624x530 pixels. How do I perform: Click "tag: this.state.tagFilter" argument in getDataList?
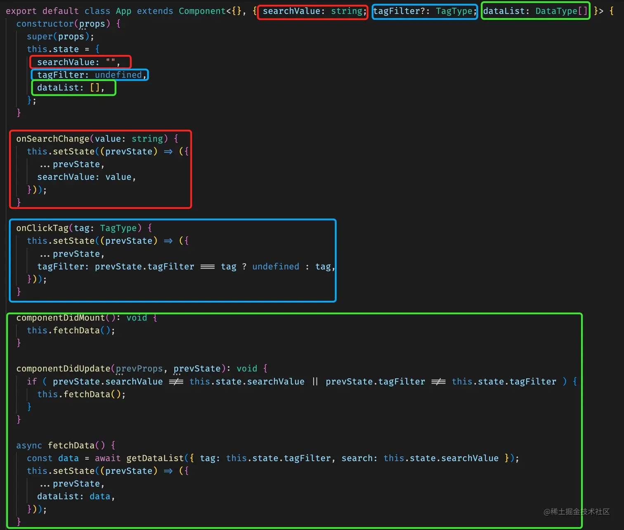coord(265,459)
